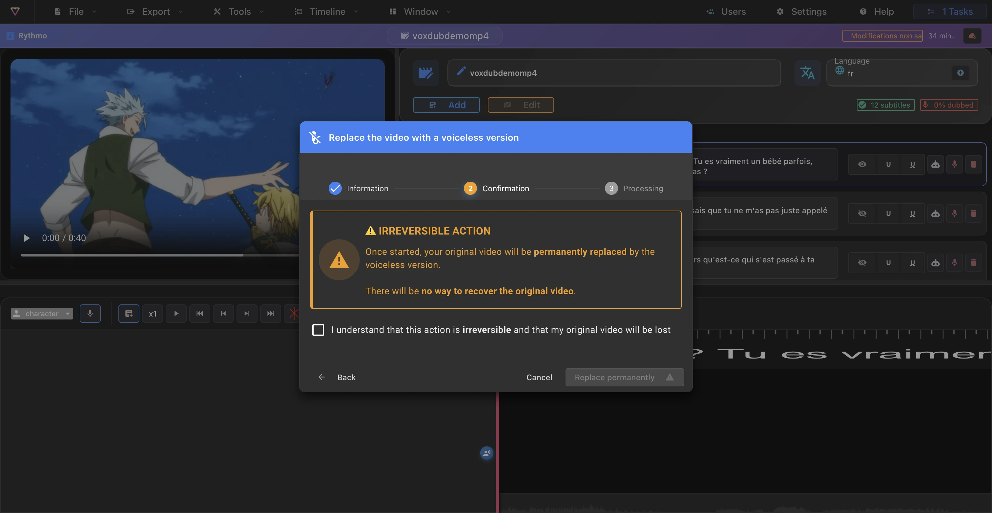Click the robot icon for 'sais que tu ne m'as' subtitle
The height and width of the screenshot is (513, 992).
(935, 213)
